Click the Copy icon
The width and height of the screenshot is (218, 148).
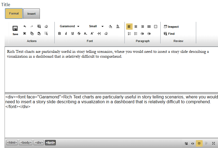[x=32, y=33]
